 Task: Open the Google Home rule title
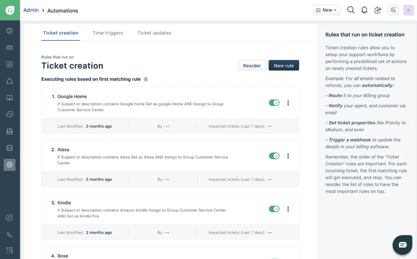click(72, 97)
